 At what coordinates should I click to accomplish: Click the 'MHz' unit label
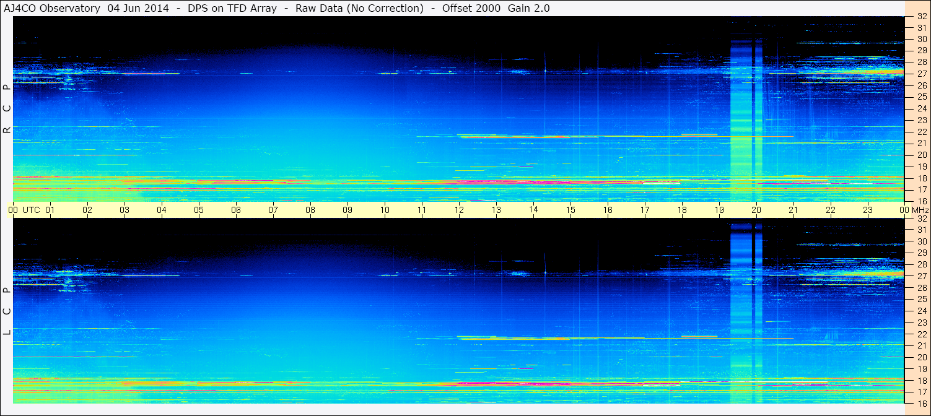[x=920, y=210]
